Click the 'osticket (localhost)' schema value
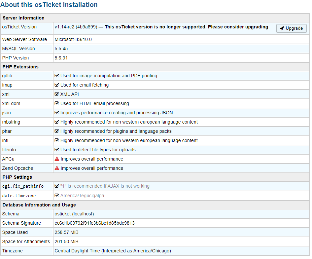This screenshot has height=259, width=312. (x=74, y=214)
